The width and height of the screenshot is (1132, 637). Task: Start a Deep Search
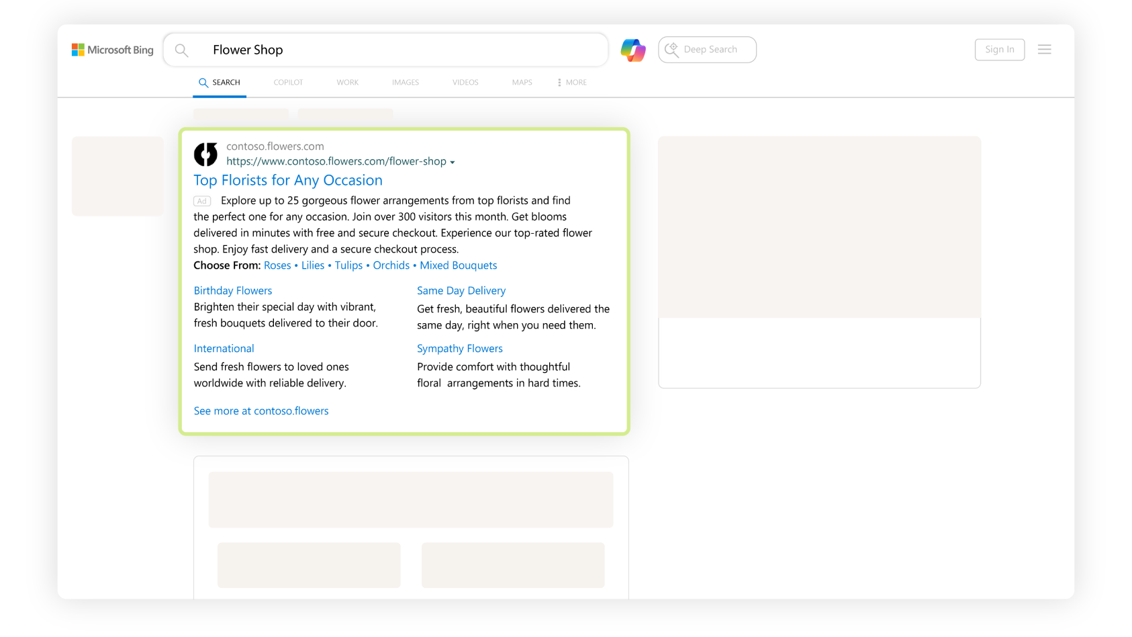(x=707, y=50)
